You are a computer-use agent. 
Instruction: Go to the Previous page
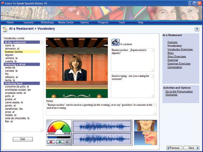[x=174, y=148]
